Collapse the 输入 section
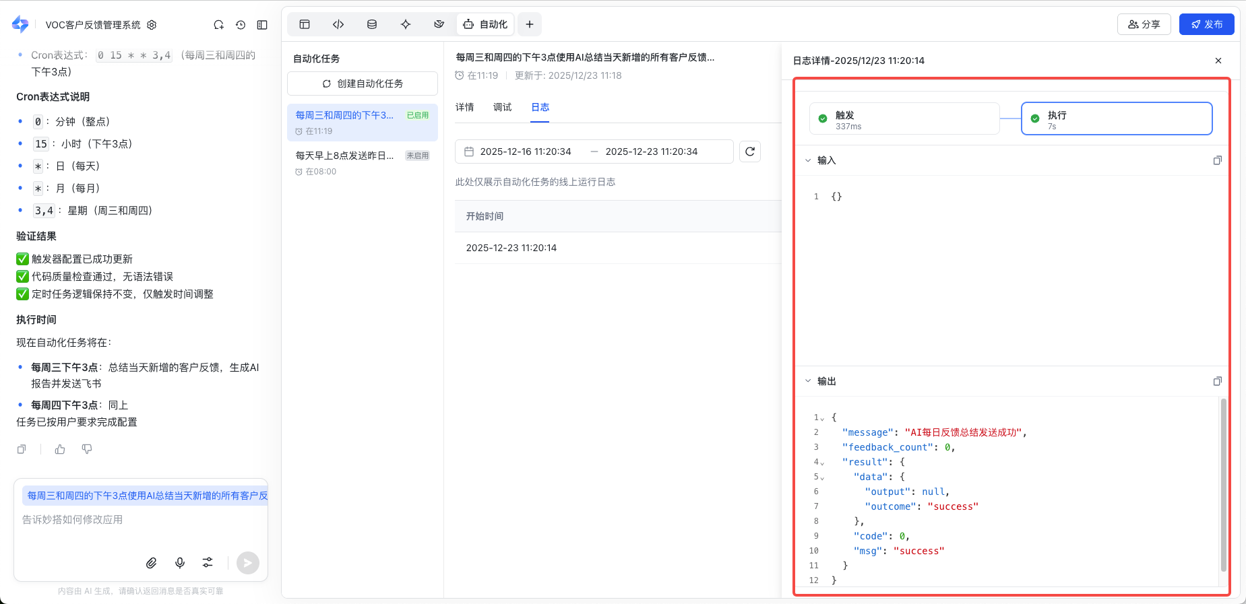The width and height of the screenshot is (1246, 604). click(x=808, y=160)
